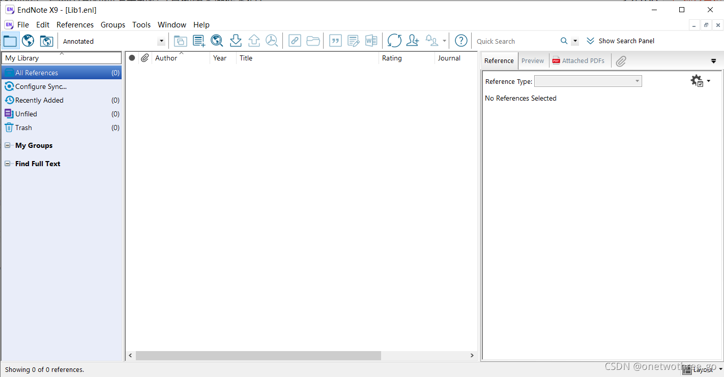Collapse the Find Full Text group set
Image resolution: width=724 pixels, height=377 pixels.
8,164
